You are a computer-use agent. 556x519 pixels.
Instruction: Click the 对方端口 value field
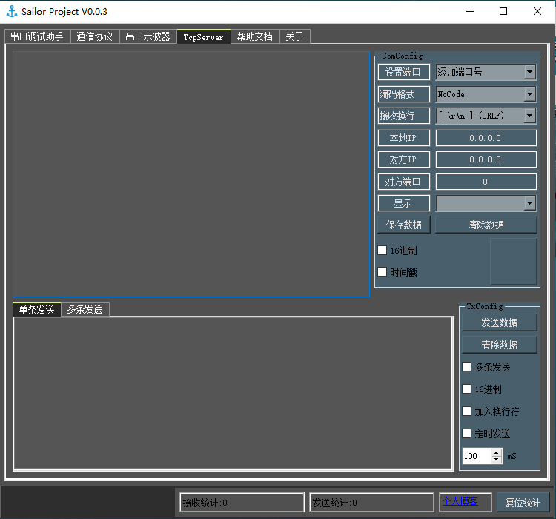click(x=486, y=182)
